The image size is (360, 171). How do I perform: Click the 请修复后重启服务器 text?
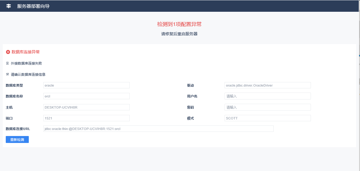point(179,34)
